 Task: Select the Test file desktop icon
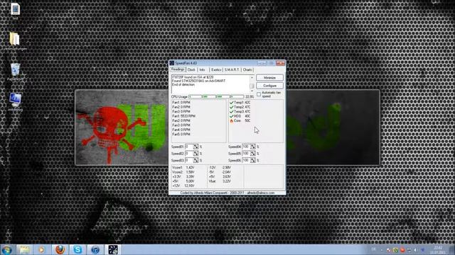click(x=15, y=11)
